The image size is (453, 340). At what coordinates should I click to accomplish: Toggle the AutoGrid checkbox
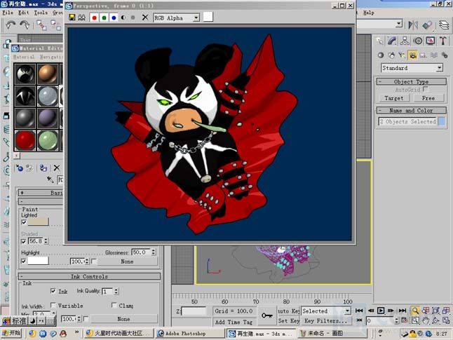pyautogui.click(x=425, y=89)
